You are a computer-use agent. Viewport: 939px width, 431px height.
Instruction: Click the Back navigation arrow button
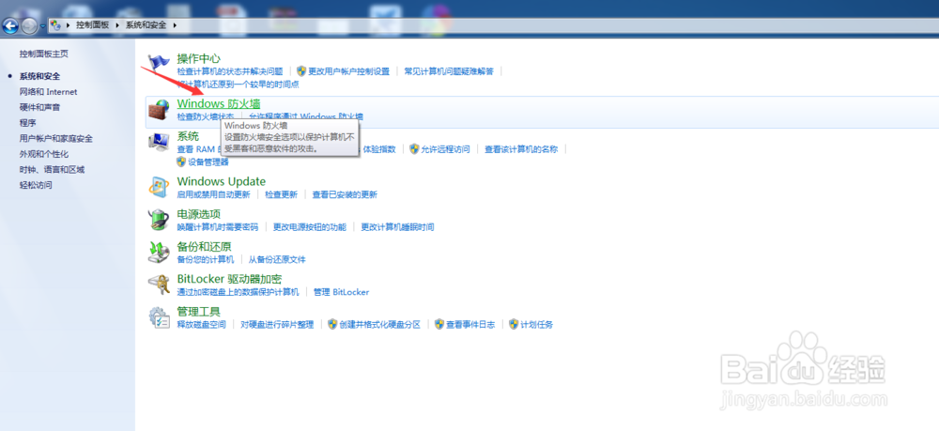(x=10, y=25)
